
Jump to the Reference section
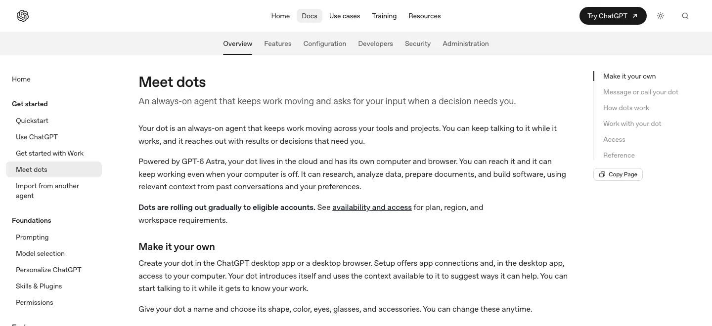(619, 155)
